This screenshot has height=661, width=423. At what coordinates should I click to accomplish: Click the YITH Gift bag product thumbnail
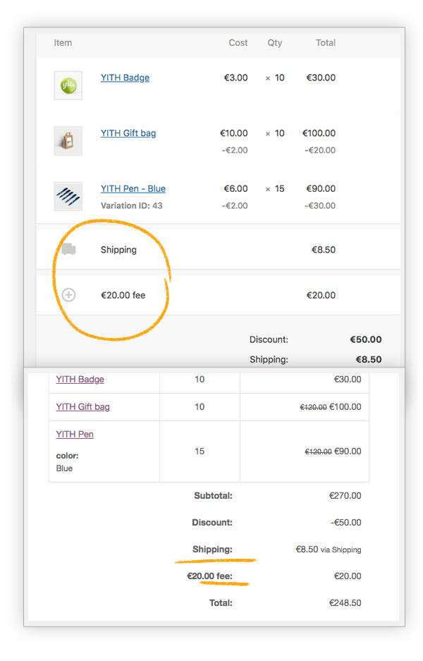68,141
